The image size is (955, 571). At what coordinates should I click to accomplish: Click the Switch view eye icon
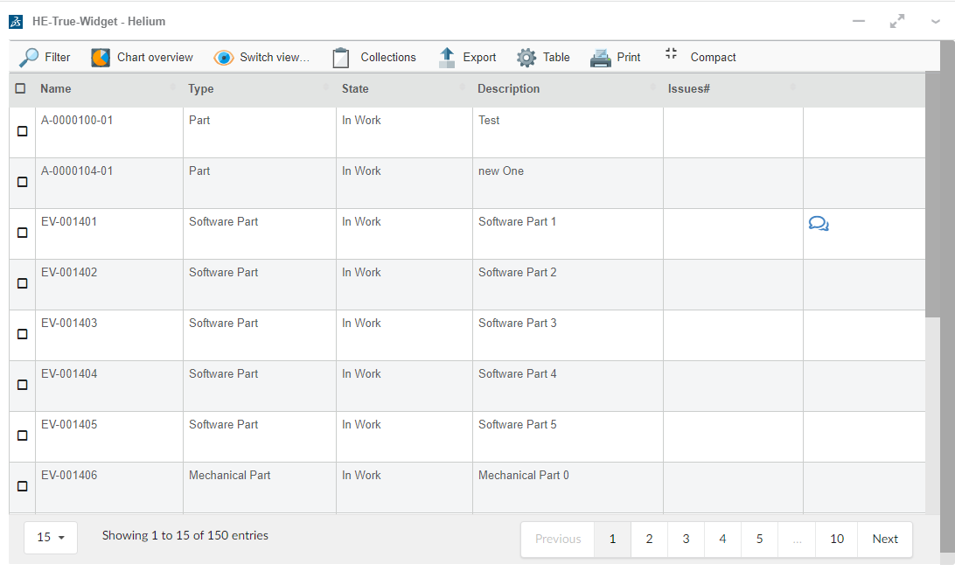point(224,58)
